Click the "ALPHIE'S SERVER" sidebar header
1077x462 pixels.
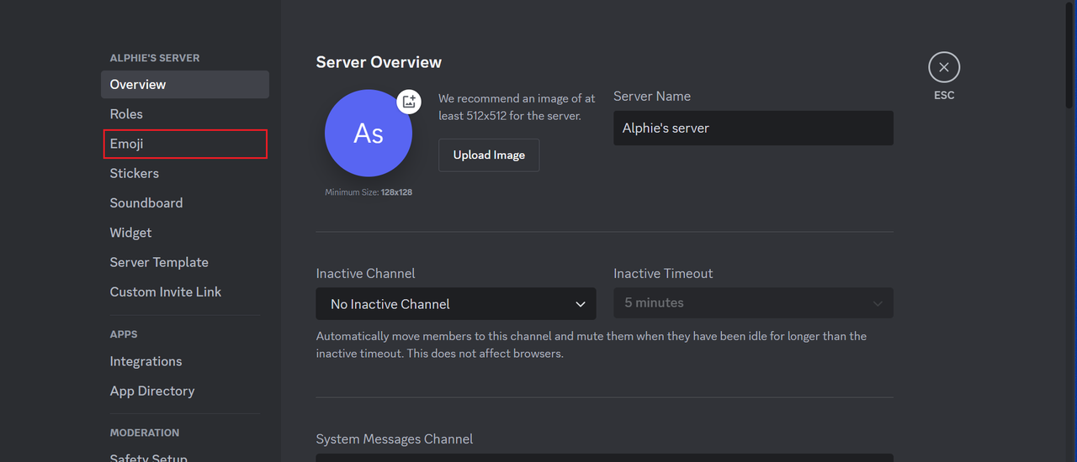click(x=155, y=58)
